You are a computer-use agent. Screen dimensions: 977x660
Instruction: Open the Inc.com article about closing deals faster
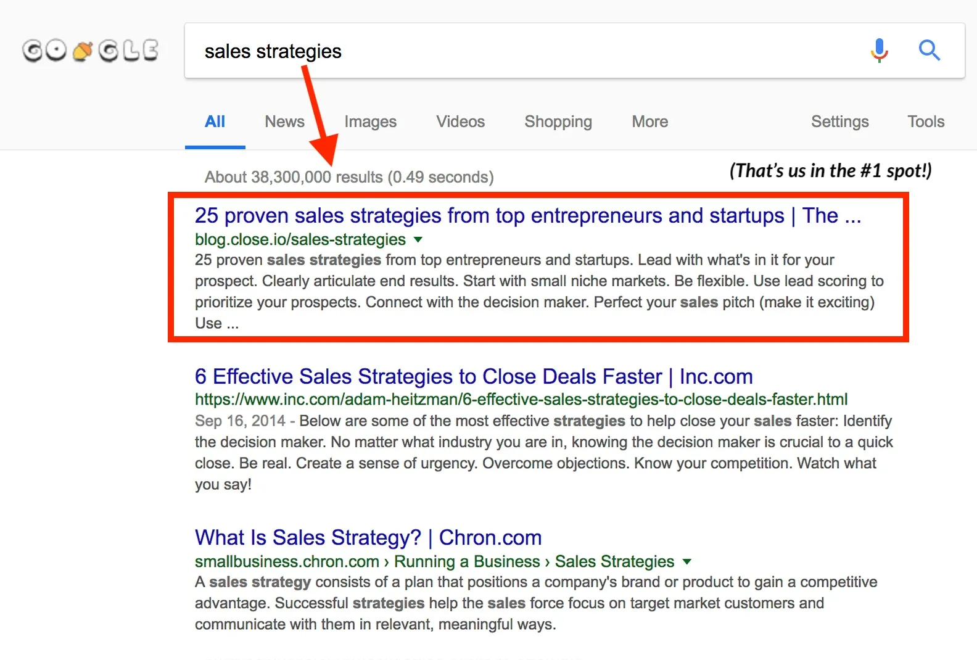click(473, 376)
